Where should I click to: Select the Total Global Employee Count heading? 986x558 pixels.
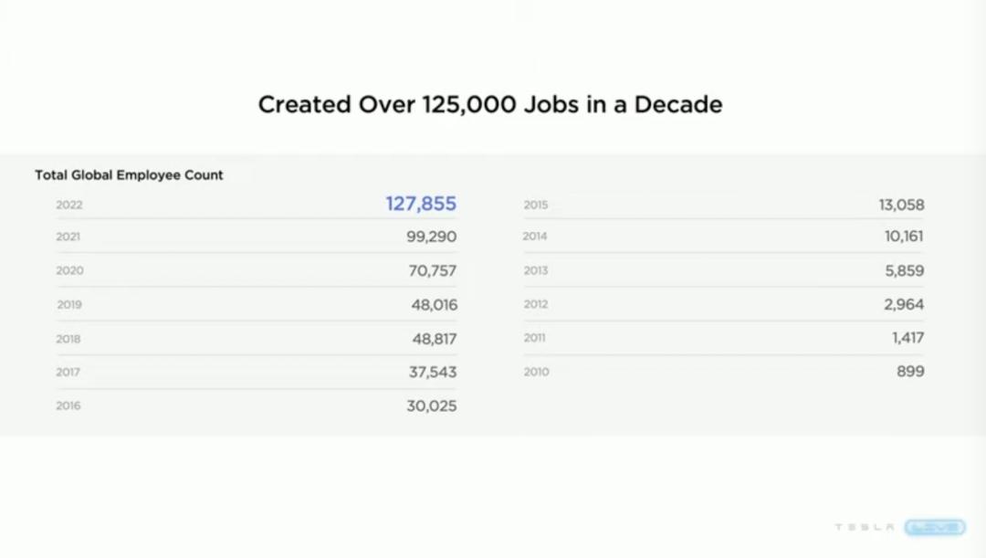pos(129,174)
